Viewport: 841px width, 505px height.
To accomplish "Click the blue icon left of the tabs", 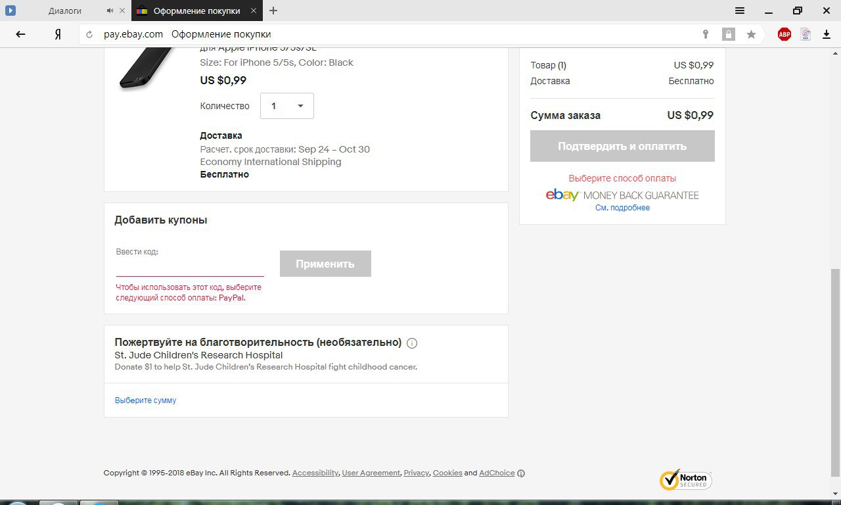I will (11, 11).
